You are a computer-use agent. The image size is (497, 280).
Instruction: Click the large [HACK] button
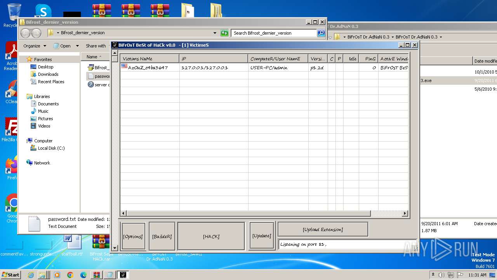pos(211,236)
